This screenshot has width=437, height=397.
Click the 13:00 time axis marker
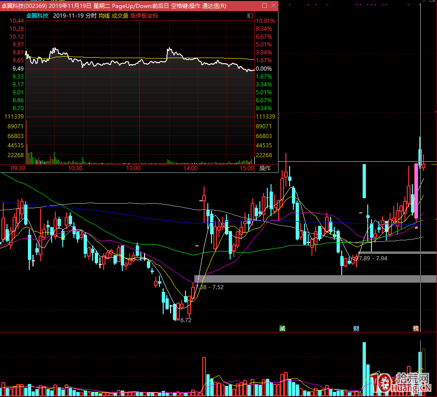(133, 168)
